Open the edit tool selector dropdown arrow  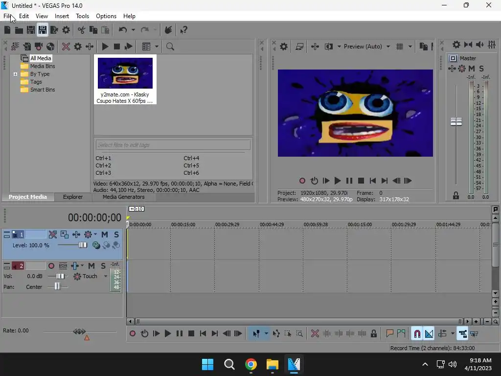tap(266, 334)
